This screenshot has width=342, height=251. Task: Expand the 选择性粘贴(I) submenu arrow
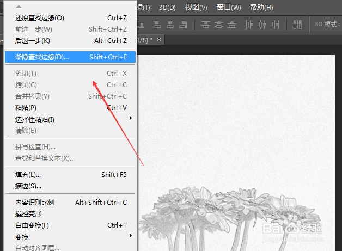click(131, 118)
